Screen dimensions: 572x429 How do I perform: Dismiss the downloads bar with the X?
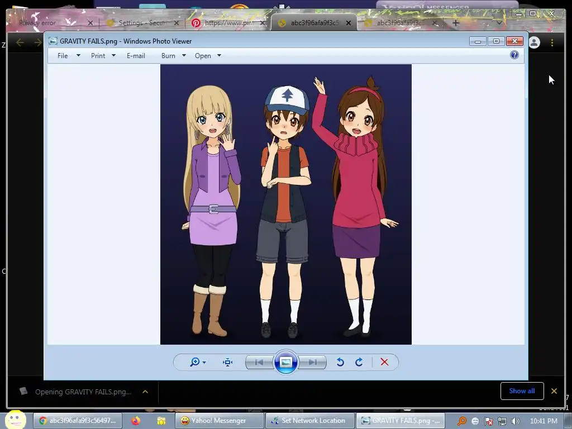(x=554, y=391)
